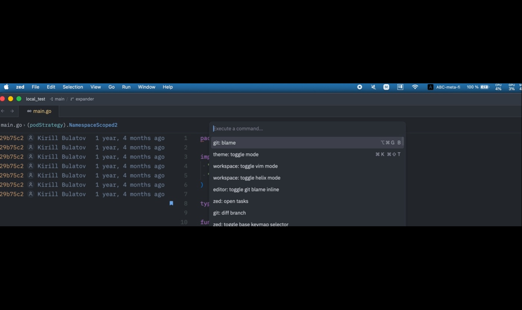Click the blame avatar icon on line 6

tap(31, 185)
